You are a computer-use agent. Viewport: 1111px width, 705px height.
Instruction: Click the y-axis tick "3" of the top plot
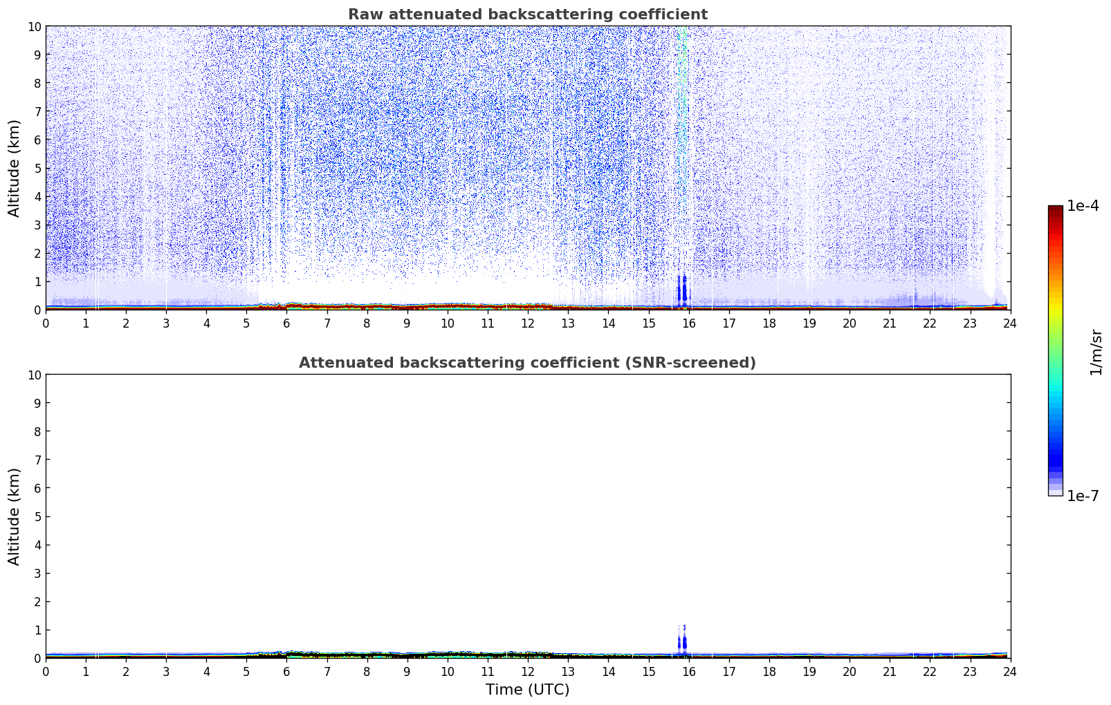click(37, 225)
